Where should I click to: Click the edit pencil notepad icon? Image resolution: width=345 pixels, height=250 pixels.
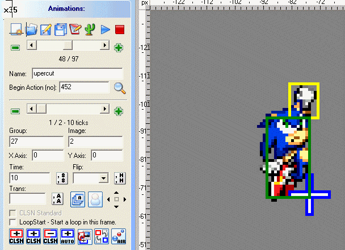coord(46,30)
